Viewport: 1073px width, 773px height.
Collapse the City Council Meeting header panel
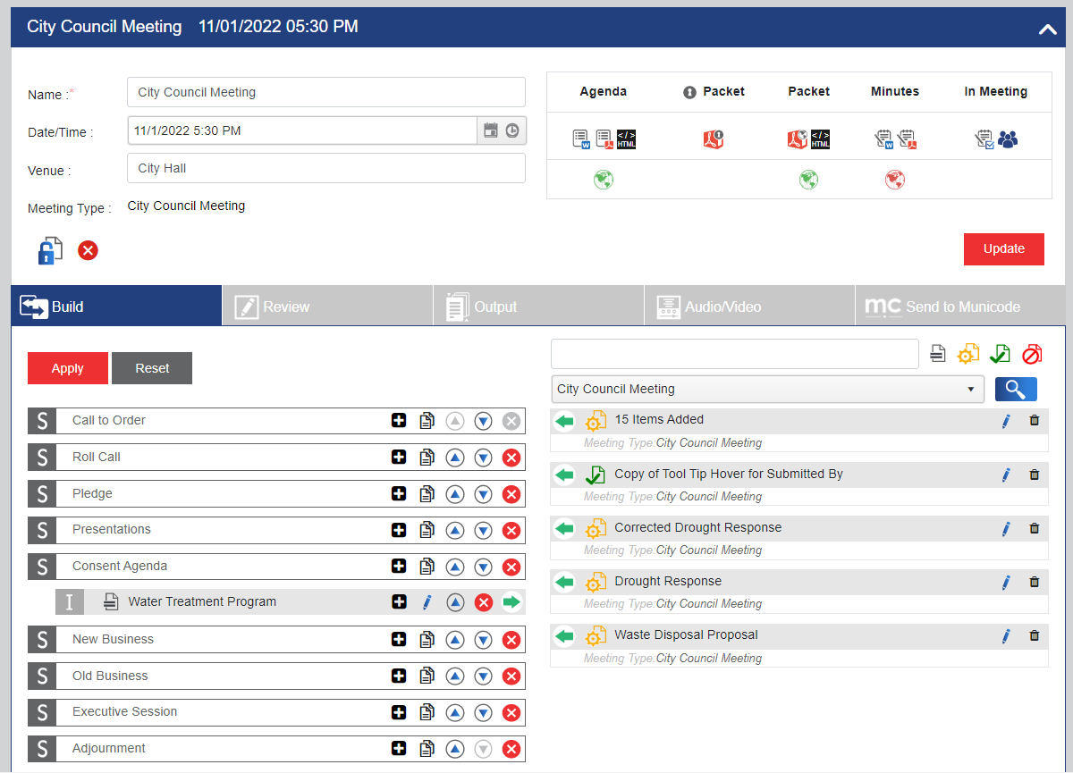1048,29
